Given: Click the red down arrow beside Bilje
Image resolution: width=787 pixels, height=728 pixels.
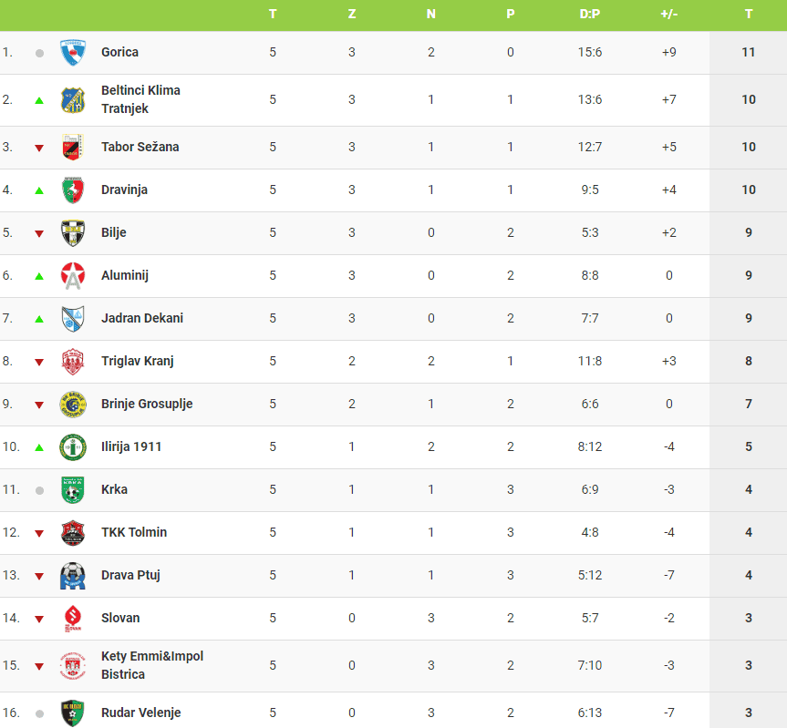Looking at the screenshot, I should pyautogui.click(x=39, y=233).
